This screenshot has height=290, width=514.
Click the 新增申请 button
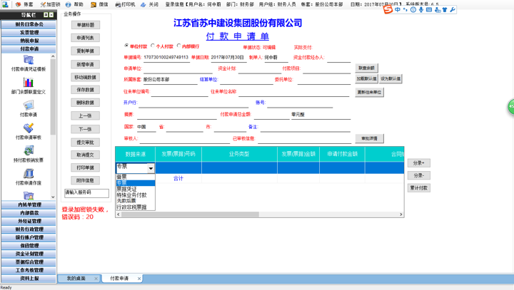click(85, 64)
